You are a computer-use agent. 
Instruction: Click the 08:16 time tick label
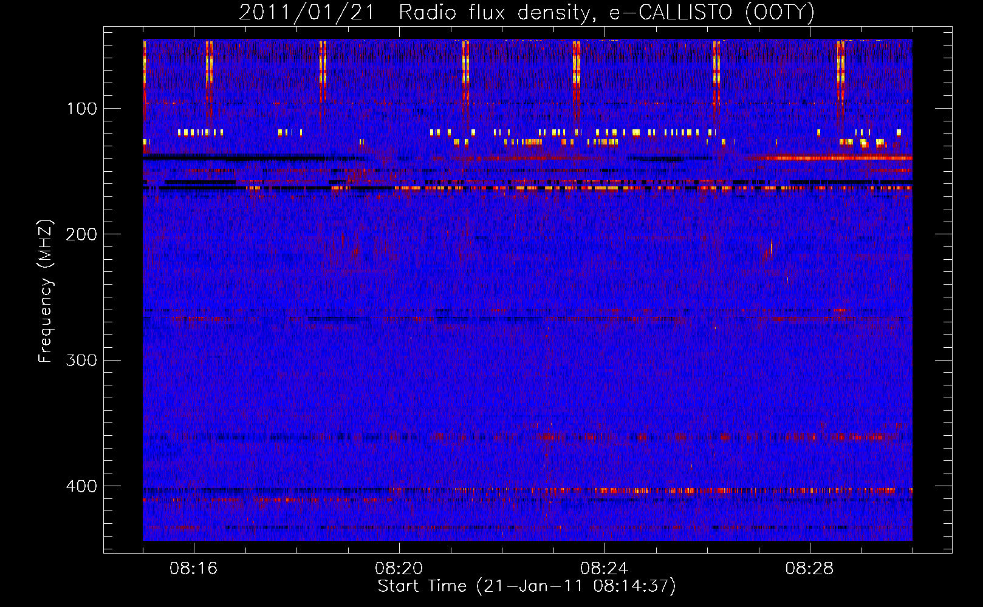pyautogui.click(x=194, y=569)
